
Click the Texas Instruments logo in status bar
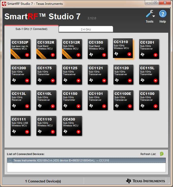pyautogui.click(x=145, y=181)
